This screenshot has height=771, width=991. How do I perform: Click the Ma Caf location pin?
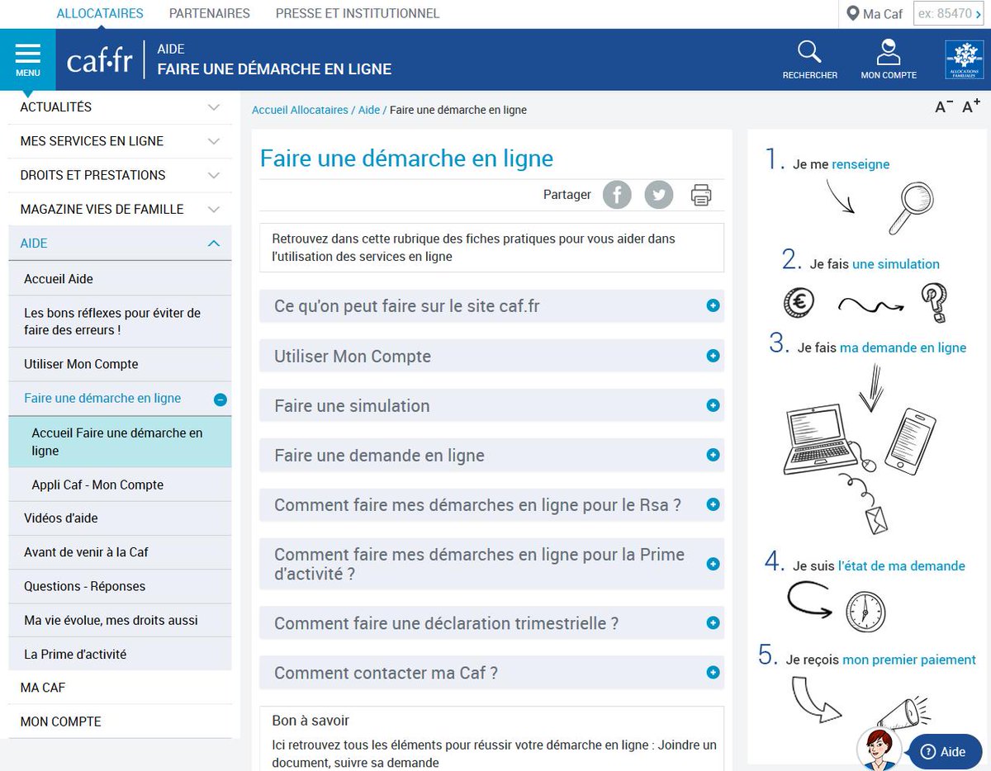point(853,14)
